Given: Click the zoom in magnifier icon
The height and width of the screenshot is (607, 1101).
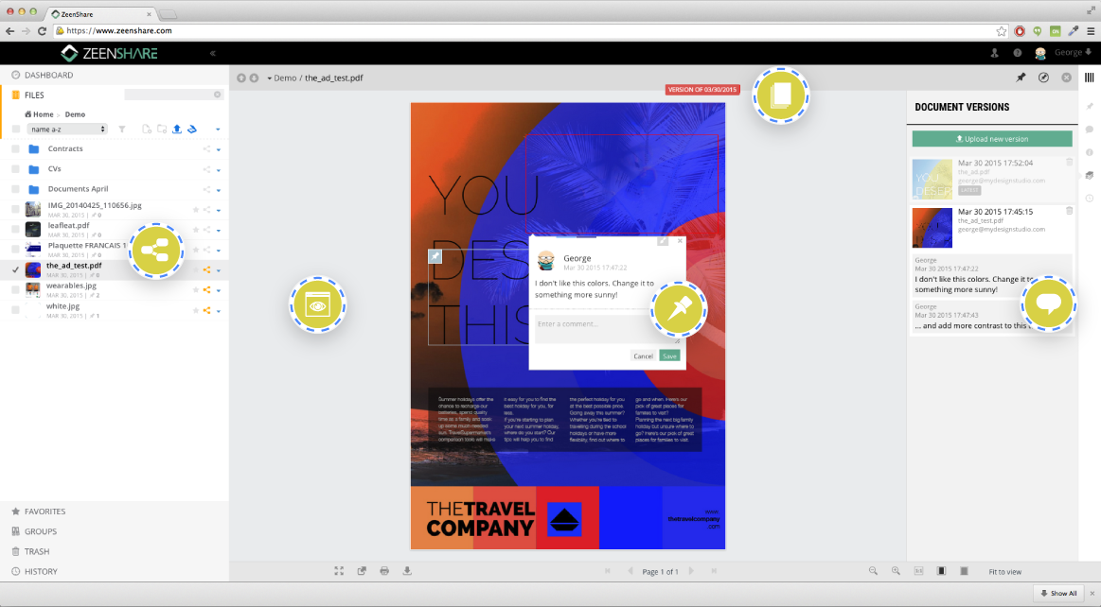Looking at the screenshot, I should (896, 571).
